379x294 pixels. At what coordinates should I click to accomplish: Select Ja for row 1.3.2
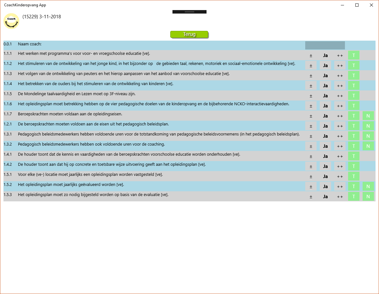click(325, 146)
